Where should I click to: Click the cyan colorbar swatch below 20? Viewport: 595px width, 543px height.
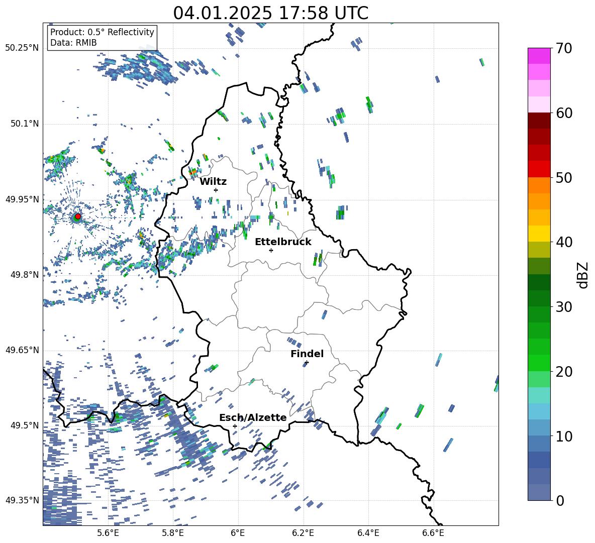(539, 395)
